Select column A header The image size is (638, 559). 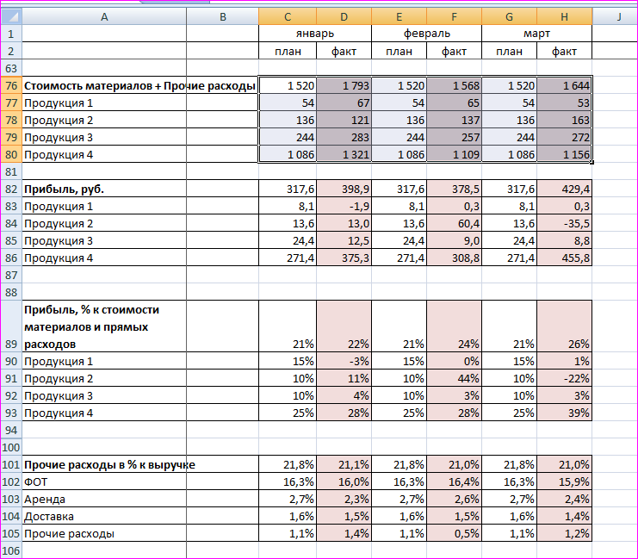[104, 16]
